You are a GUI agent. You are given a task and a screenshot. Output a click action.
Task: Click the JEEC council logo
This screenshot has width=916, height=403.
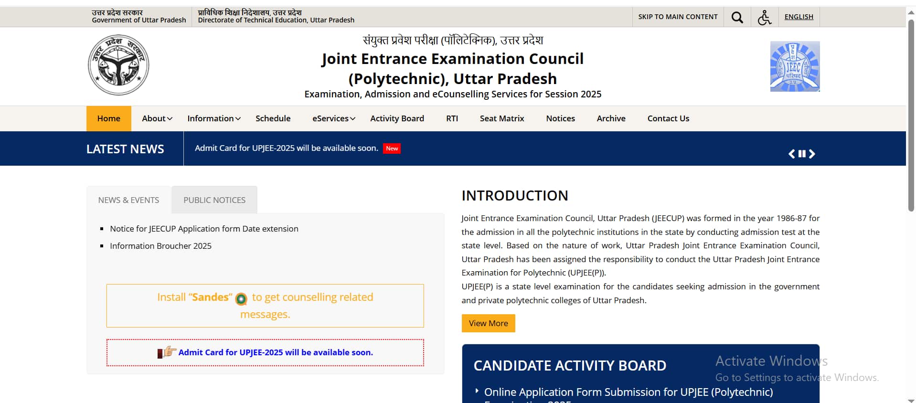tap(795, 66)
